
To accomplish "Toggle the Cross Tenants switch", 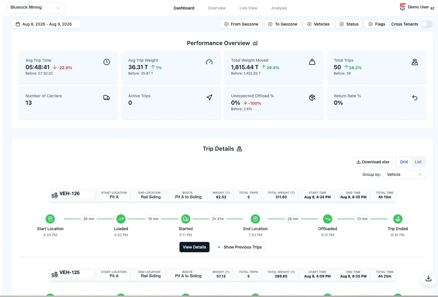I will point(427,24).
